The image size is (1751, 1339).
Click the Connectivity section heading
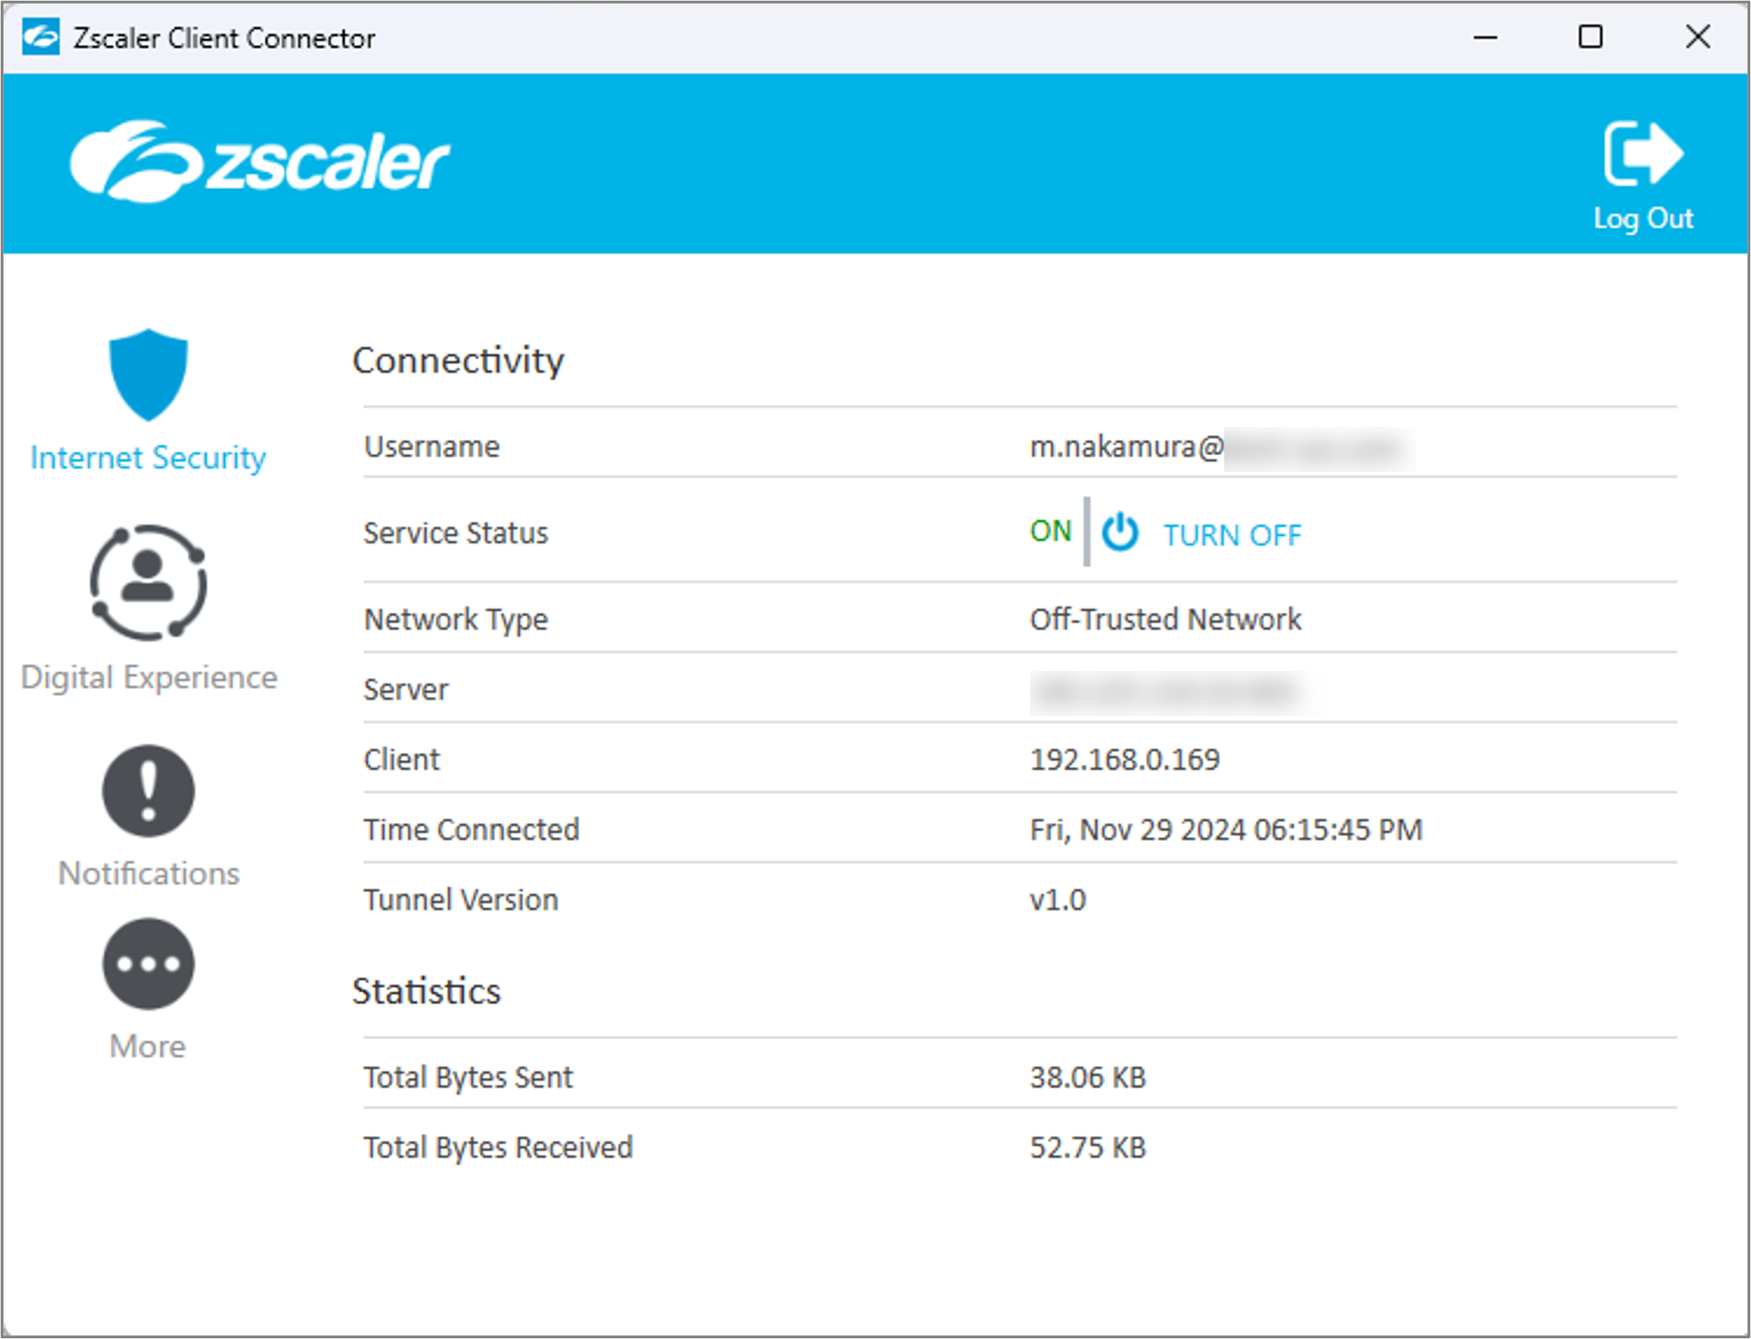point(458,361)
